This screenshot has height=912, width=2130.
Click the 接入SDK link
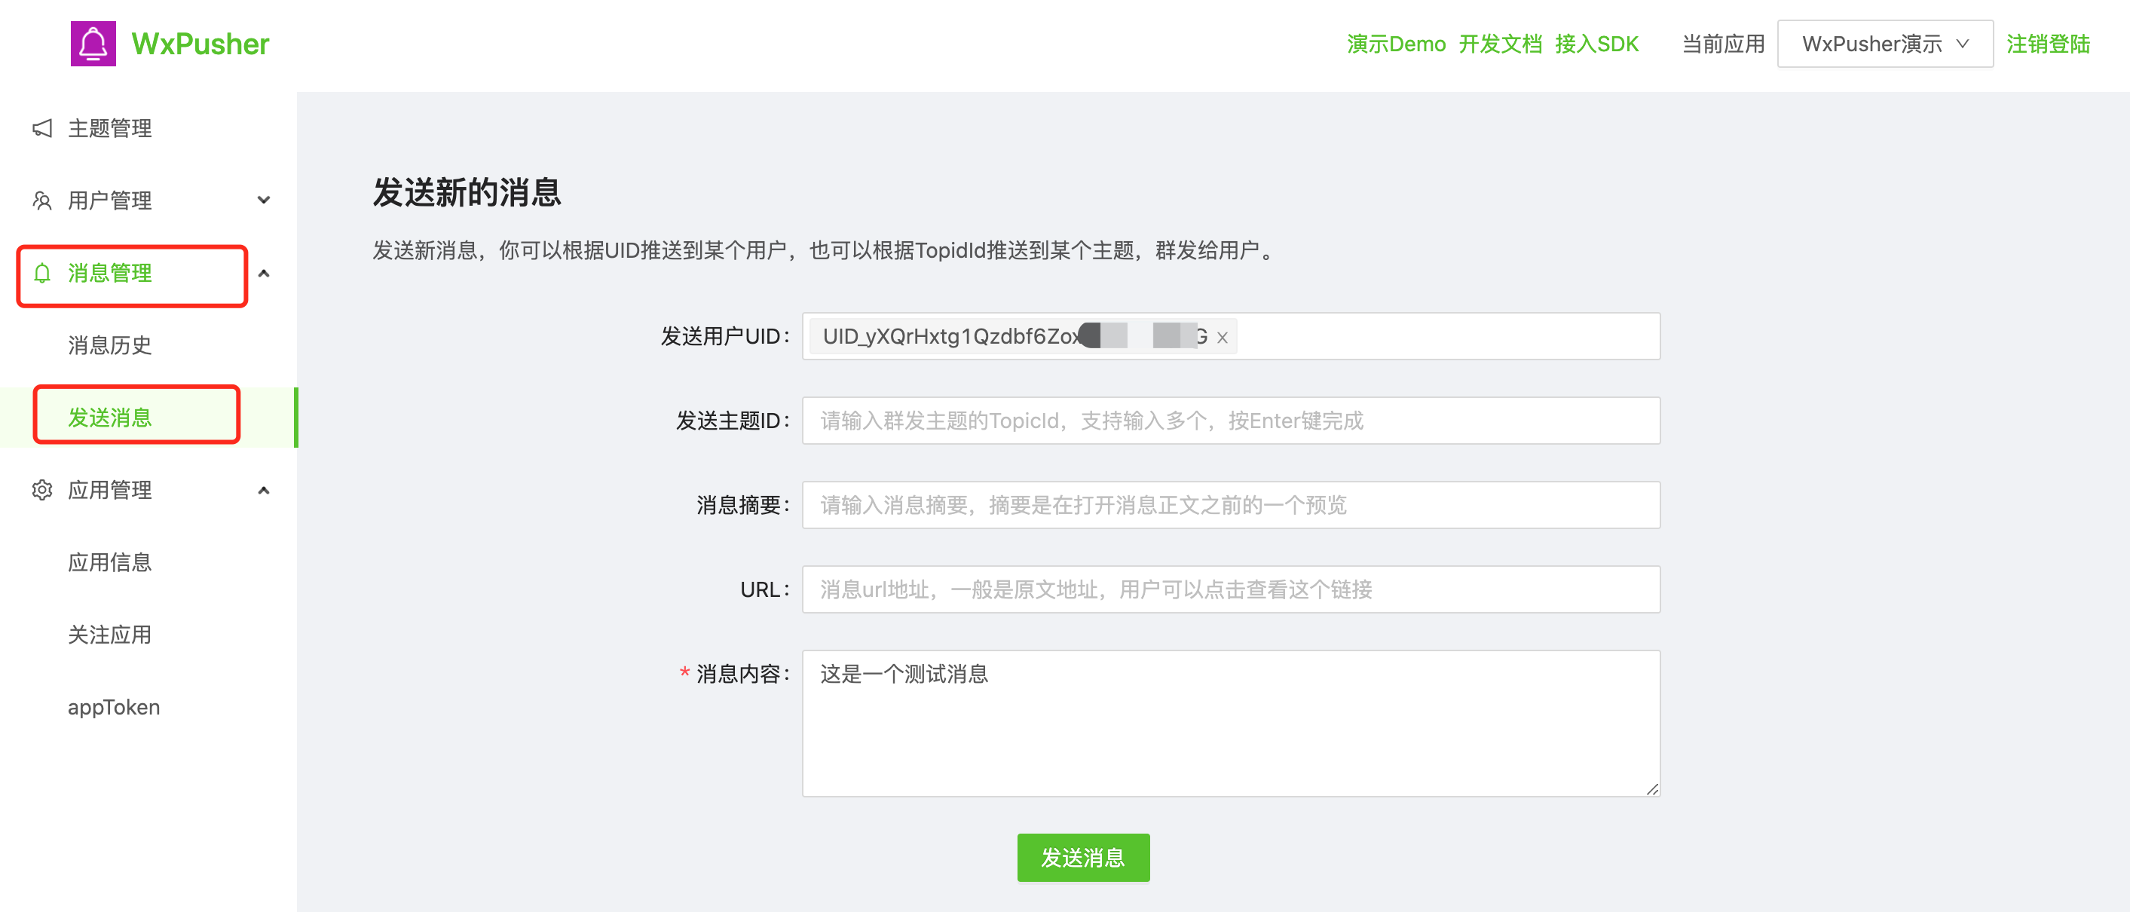[x=1598, y=43]
